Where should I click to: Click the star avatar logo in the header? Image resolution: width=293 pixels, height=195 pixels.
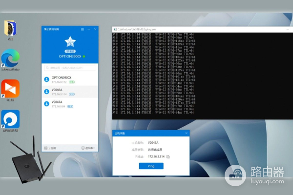70,42
